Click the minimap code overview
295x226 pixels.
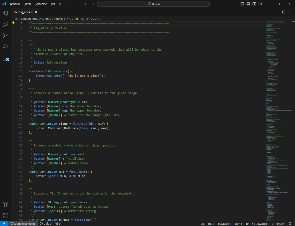coord(279,121)
